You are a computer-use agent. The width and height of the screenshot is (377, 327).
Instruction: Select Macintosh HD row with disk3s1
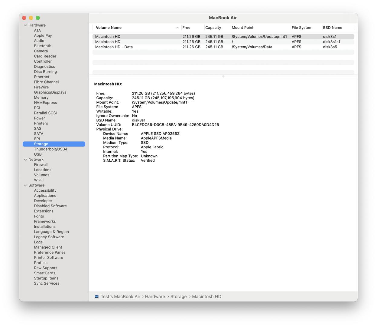tap(223, 37)
